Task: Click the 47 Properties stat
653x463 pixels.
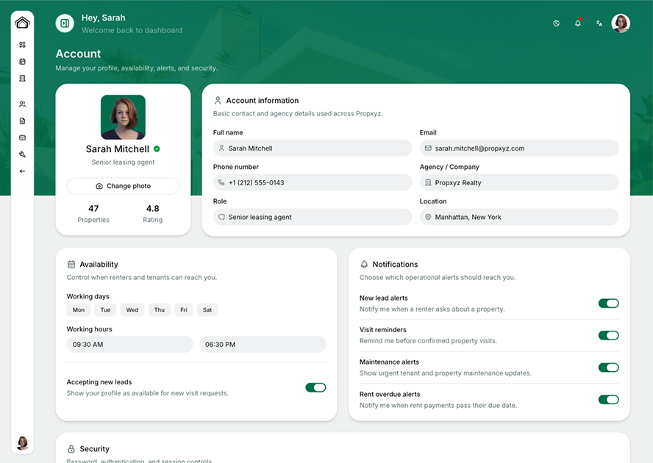Action: tap(93, 214)
